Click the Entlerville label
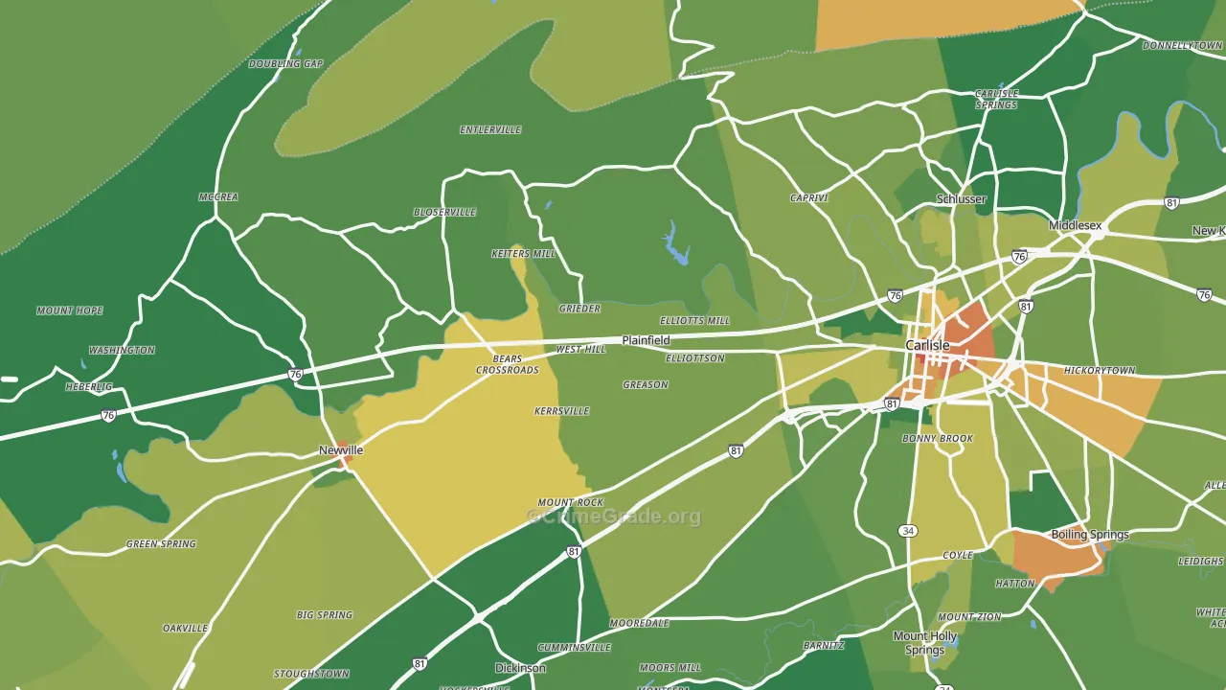Viewport: 1226px width, 690px height. 490,129
